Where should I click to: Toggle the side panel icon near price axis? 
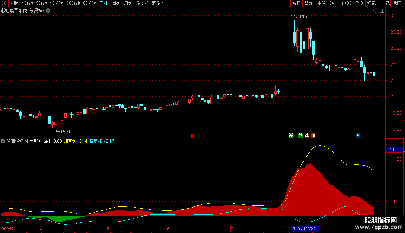tap(382, 11)
